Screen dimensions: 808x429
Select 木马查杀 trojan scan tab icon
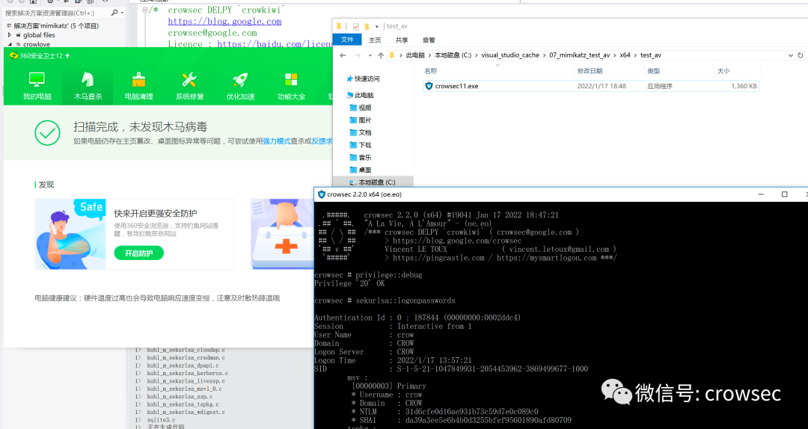point(88,79)
